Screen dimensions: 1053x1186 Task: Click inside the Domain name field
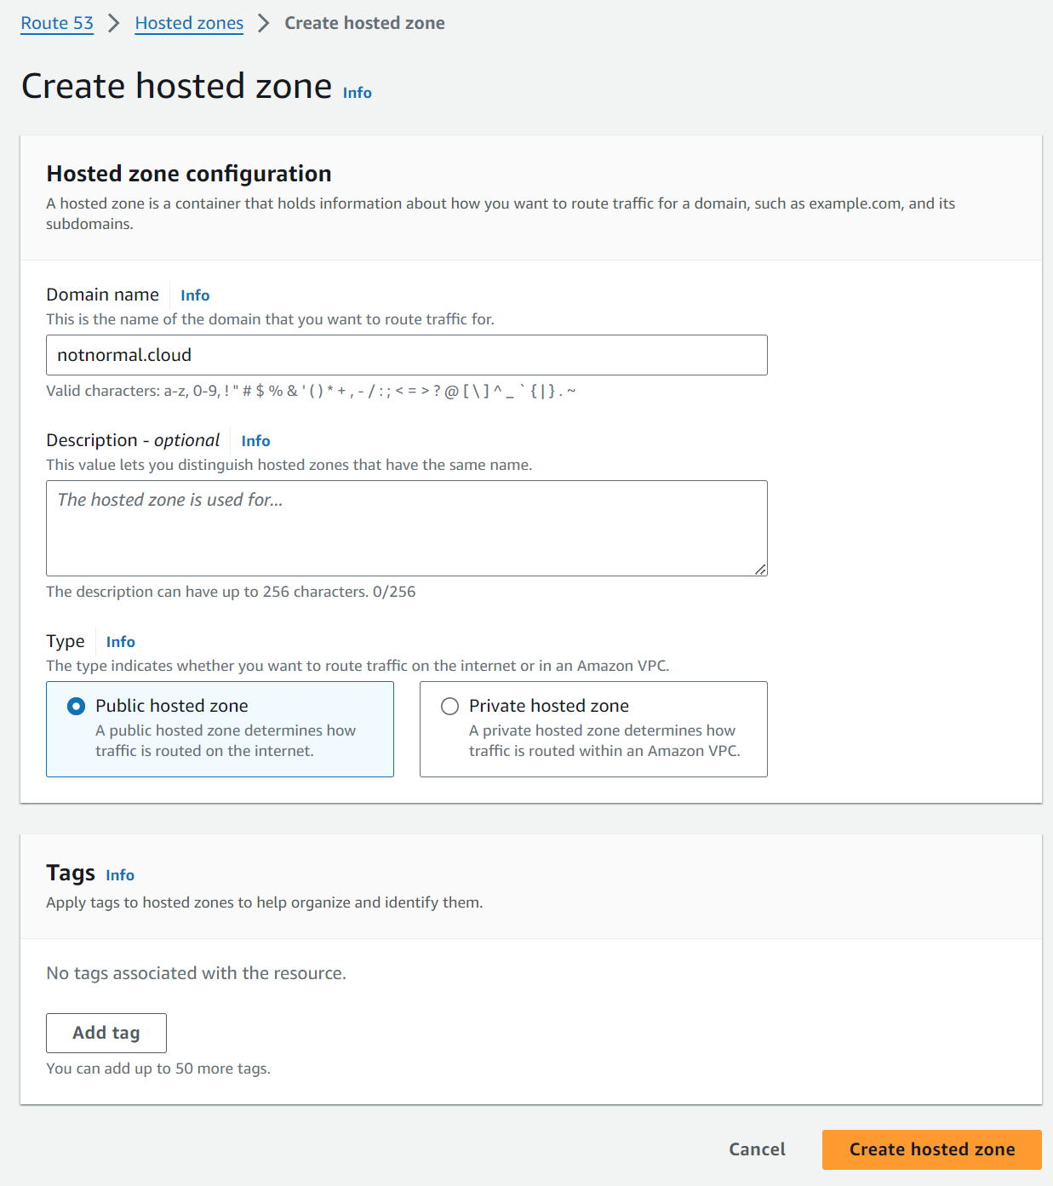tap(407, 355)
